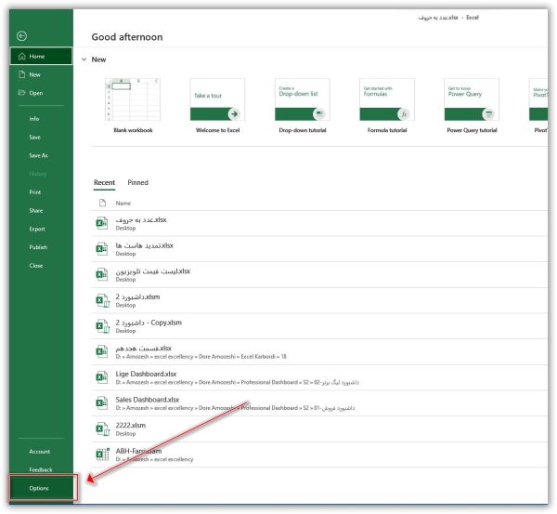Open the Save As menu item

[x=38, y=155]
